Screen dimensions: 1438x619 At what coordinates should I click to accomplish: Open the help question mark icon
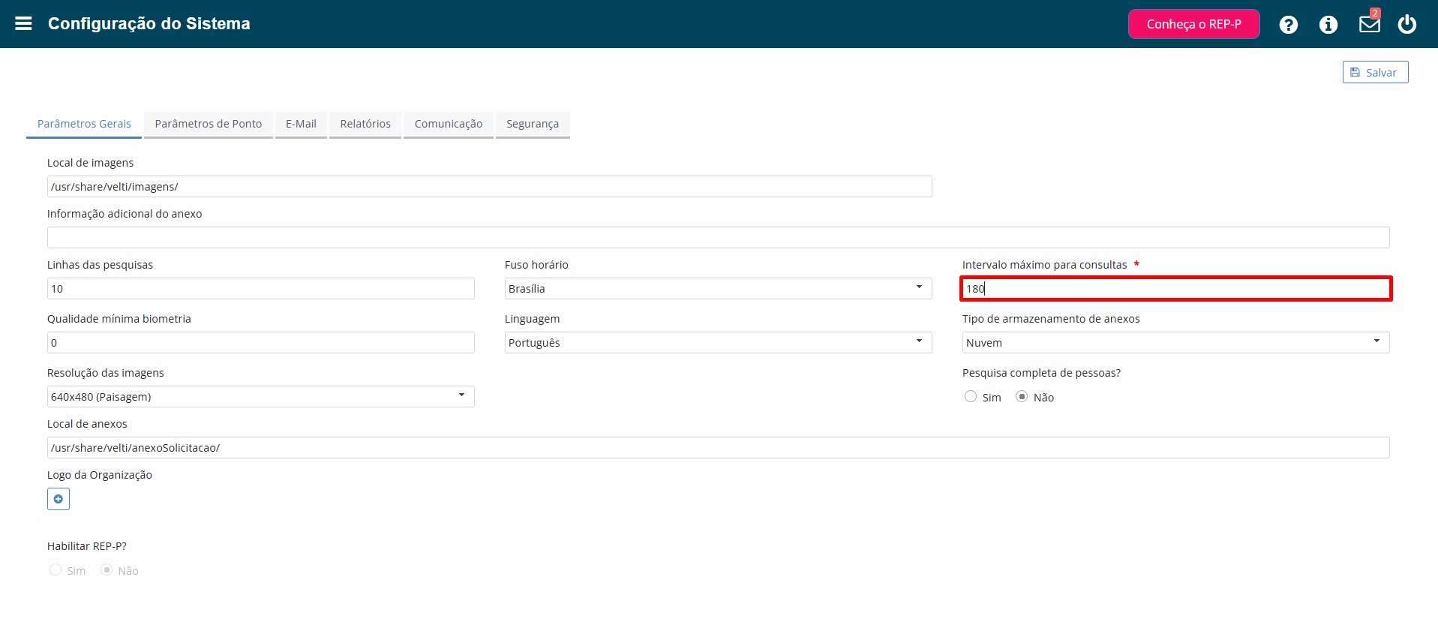coord(1289,25)
